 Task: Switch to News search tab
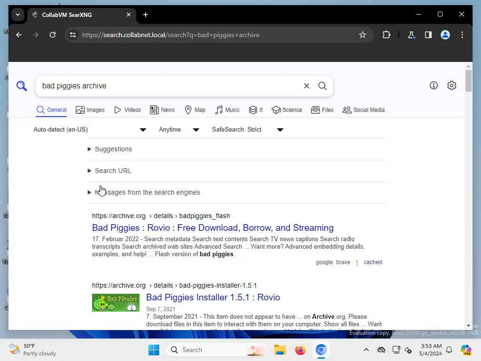pos(162,110)
